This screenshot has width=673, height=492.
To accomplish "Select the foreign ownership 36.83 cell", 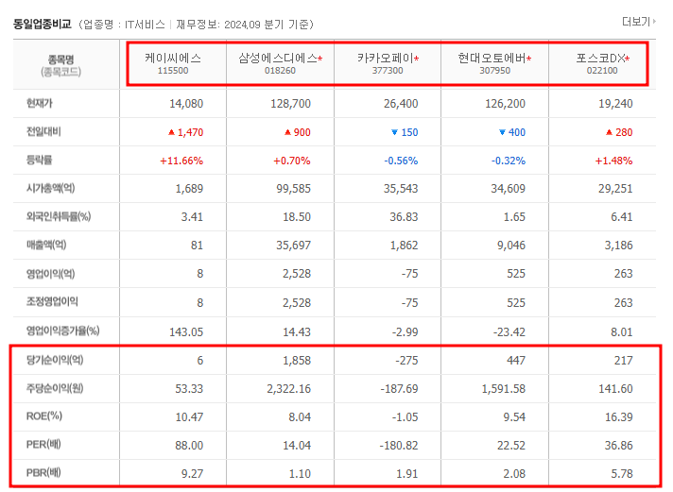I will [404, 217].
